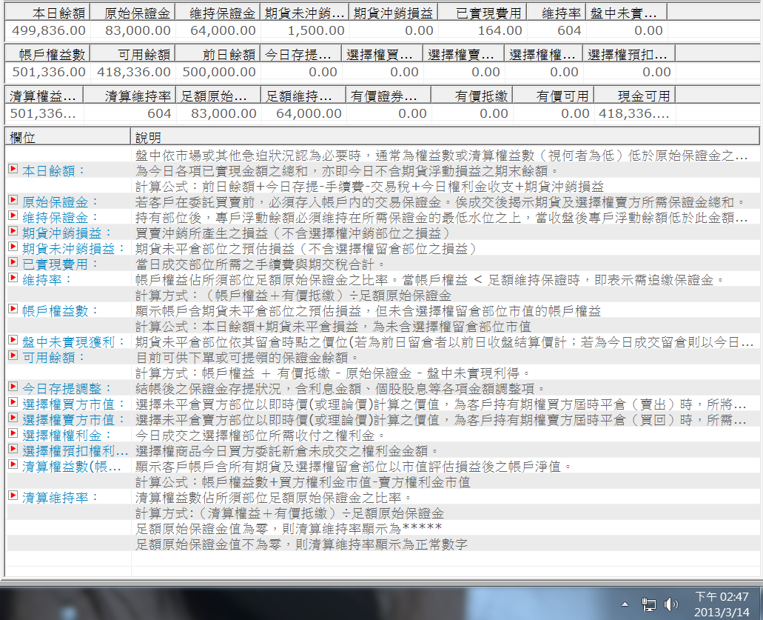Click the red arrow icon beside 原始保證金
The width and height of the screenshot is (763, 620).
13,200
